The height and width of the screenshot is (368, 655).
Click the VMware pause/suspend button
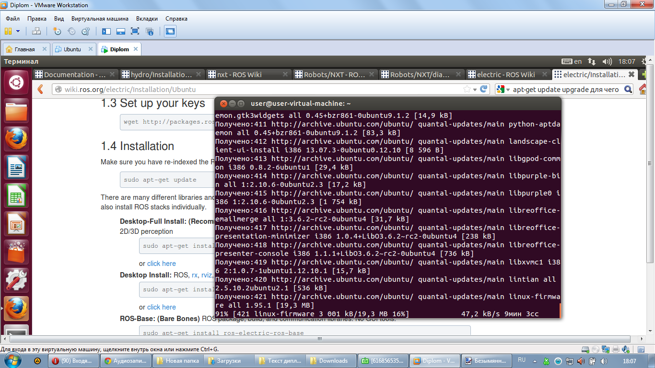(8, 31)
